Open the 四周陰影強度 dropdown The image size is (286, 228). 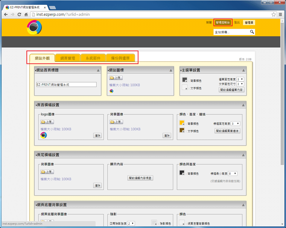click(x=131, y=224)
